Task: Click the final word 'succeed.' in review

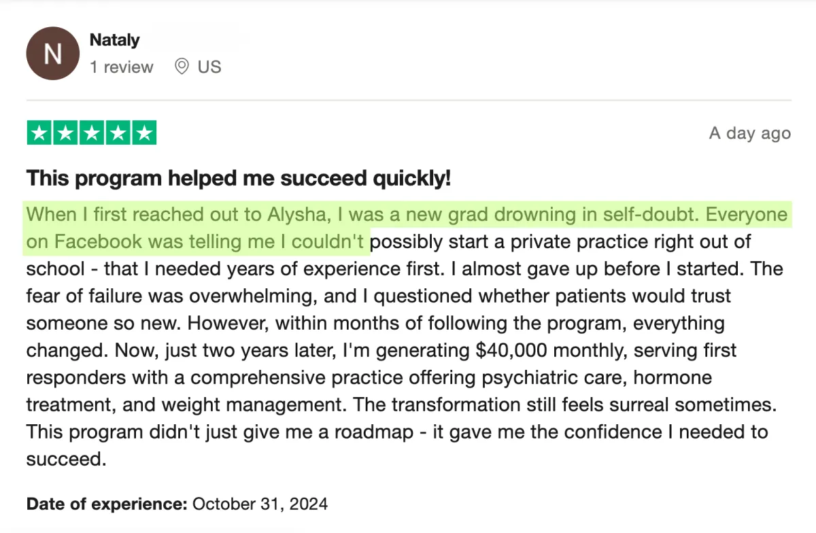Action: click(67, 460)
